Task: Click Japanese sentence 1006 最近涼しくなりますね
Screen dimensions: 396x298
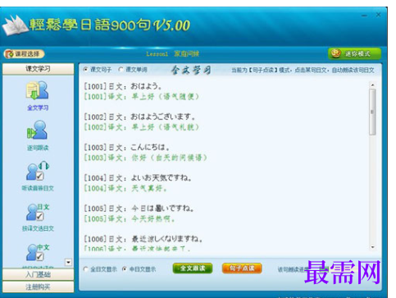Action: [143, 239]
